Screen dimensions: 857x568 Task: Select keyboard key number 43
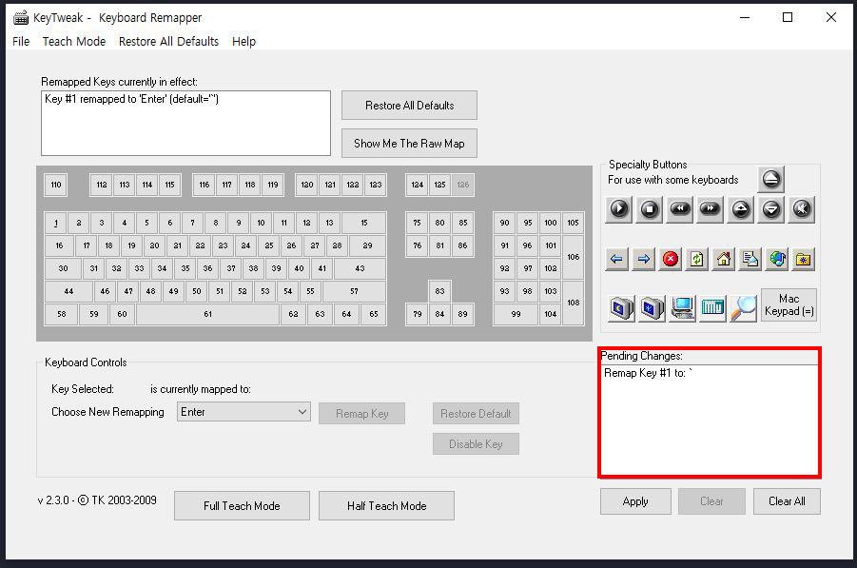(360, 268)
